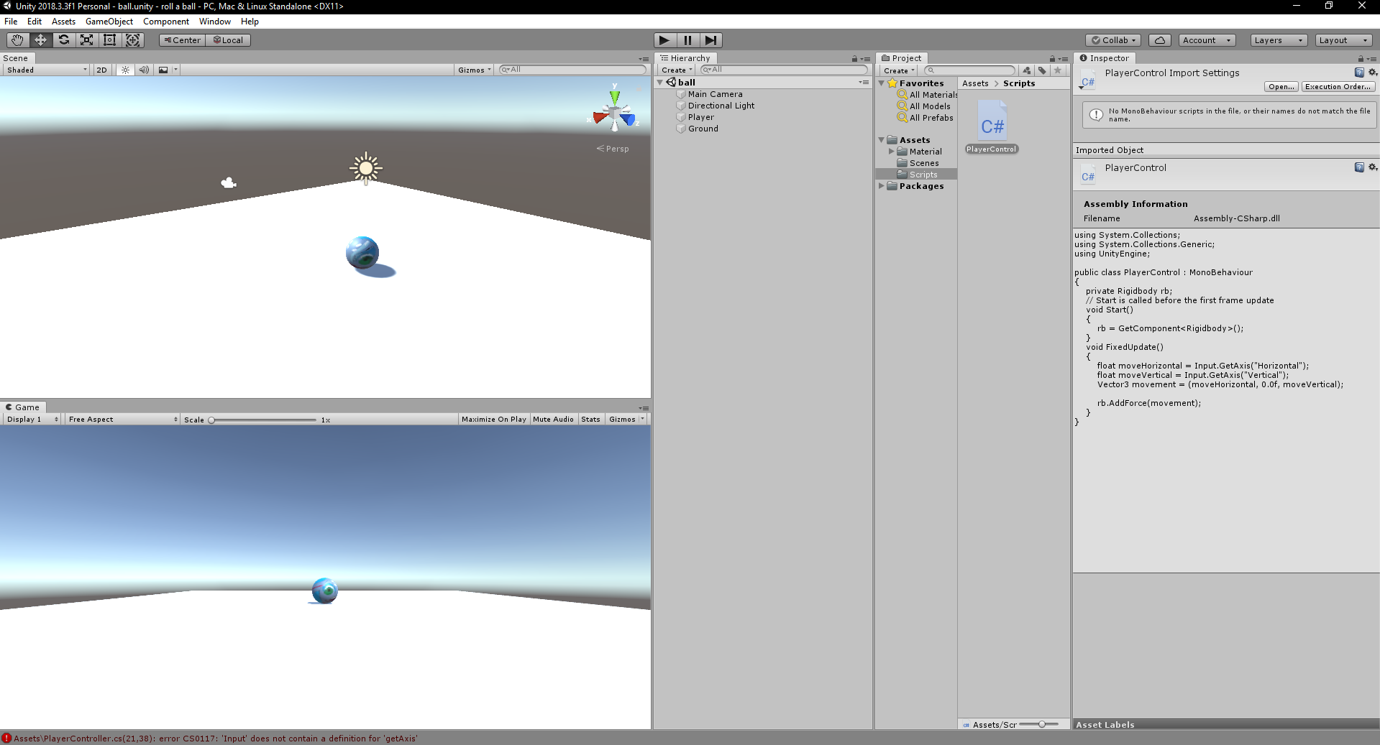
Task: Collapse the Favorites group
Action: pyautogui.click(x=882, y=83)
